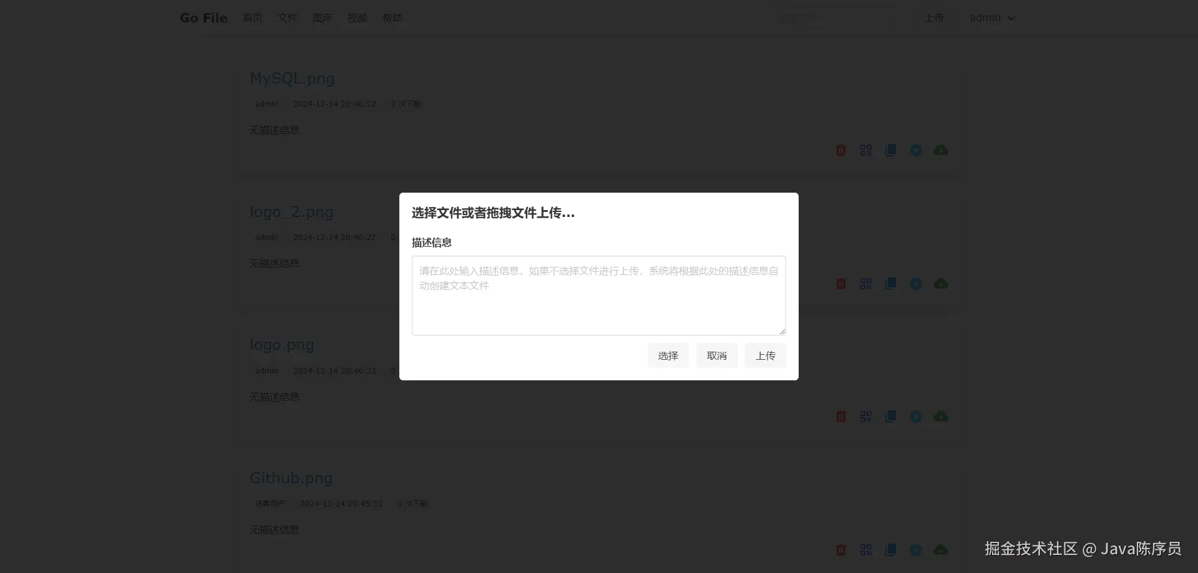
Task: Copy the link of Github.png
Action: (x=891, y=550)
